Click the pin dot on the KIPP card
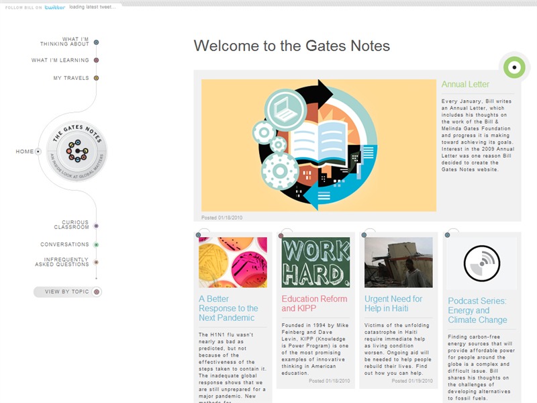Image resolution: width=537 pixels, height=403 pixels. (x=281, y=236)
